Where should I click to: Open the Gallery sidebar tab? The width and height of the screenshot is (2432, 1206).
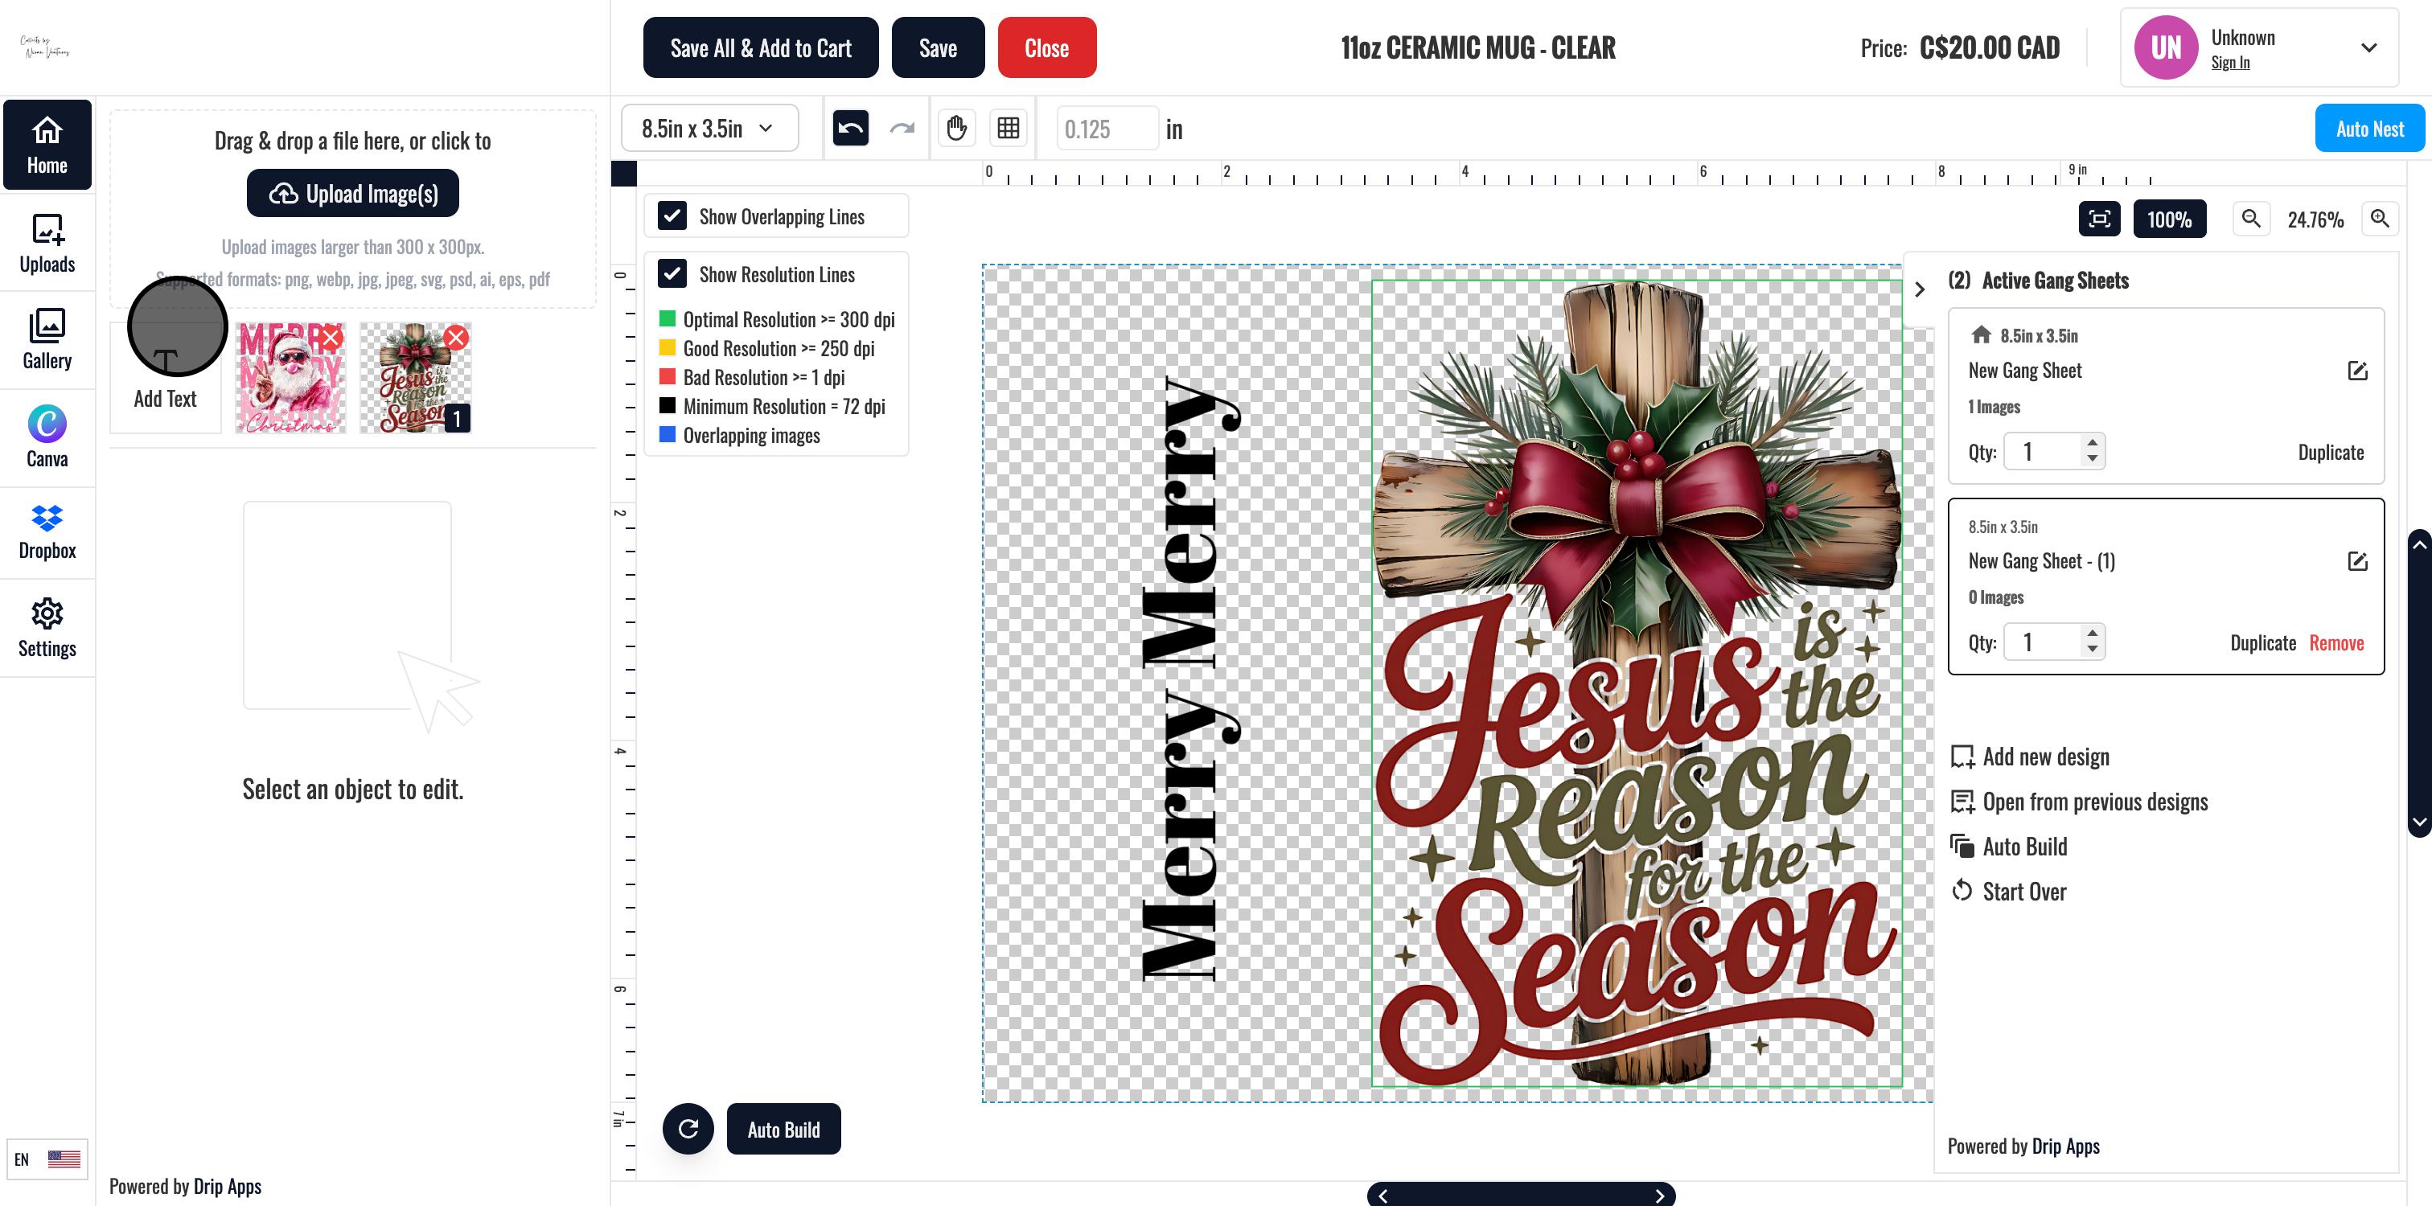pos(47,340)
